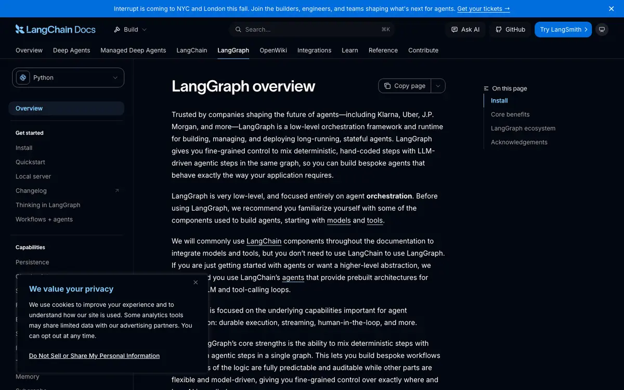Open the GitHub repository link
Screen dimensions: 624x390
(x=510, y=30)
